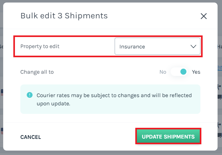
Task: Open the Insurance property dropdown
Action: [158, 46]
